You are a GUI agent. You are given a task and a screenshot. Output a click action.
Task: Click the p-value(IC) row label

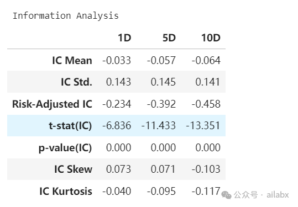coord(65,148)
